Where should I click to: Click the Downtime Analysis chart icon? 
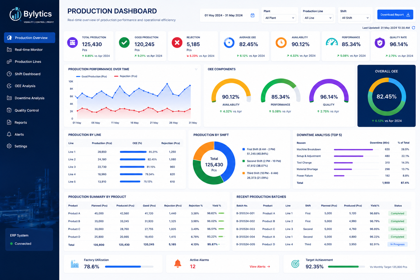(x=9, y=98)
